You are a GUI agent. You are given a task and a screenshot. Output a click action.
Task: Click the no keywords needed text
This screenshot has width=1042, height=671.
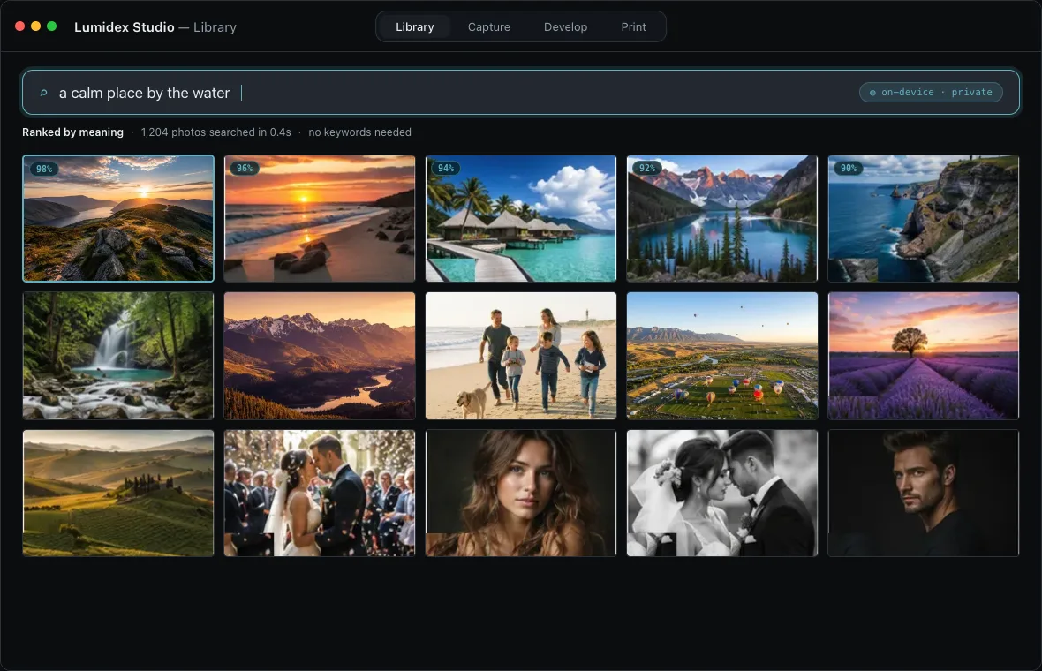(x=359, y=132)
